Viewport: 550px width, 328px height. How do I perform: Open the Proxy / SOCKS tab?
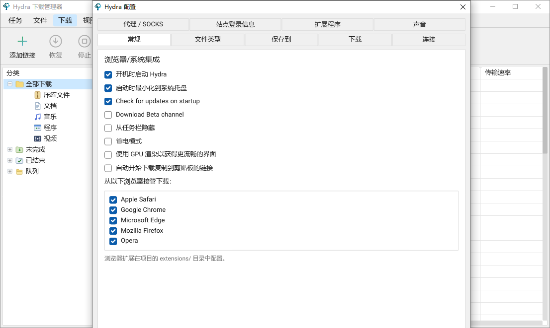pos(143,24)
